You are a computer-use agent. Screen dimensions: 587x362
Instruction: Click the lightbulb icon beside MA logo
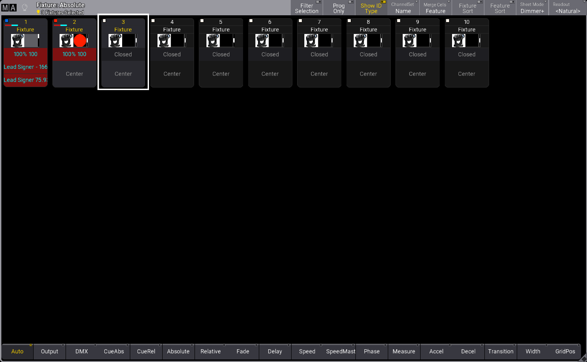25,8
